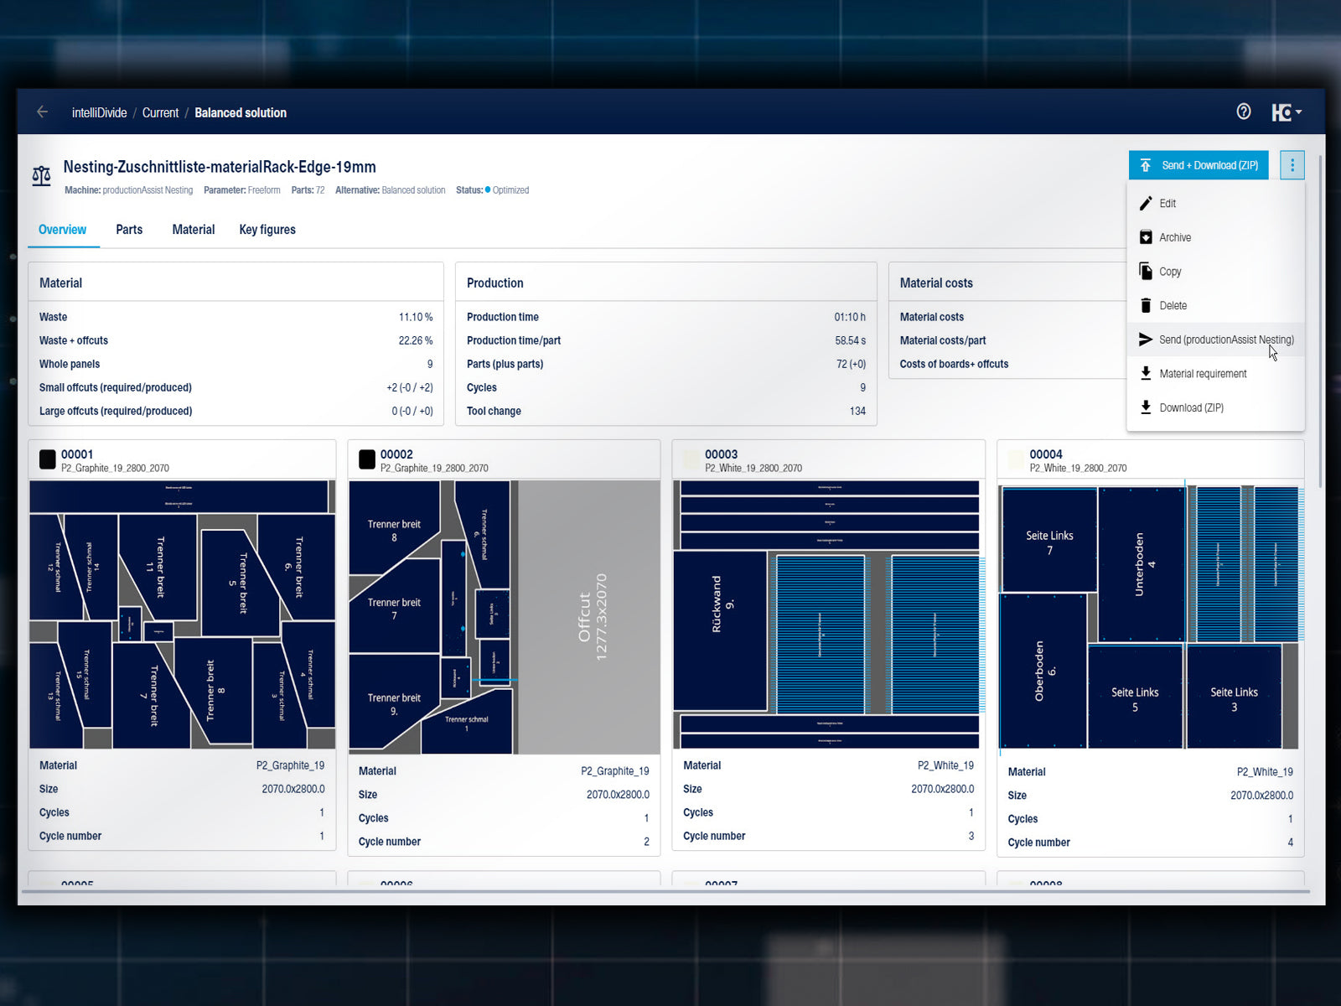Click the back arrow in header
1341x1006 pixels.
42,112
